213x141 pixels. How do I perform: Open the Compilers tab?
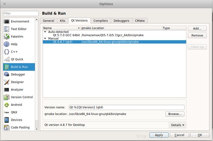(101, 21)
